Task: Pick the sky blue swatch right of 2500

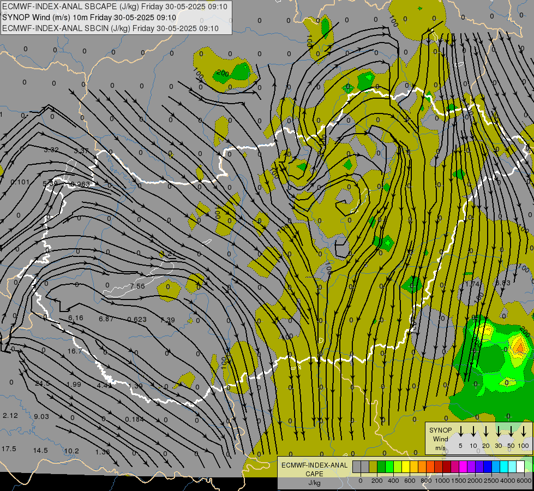Action: pos(496,467)
